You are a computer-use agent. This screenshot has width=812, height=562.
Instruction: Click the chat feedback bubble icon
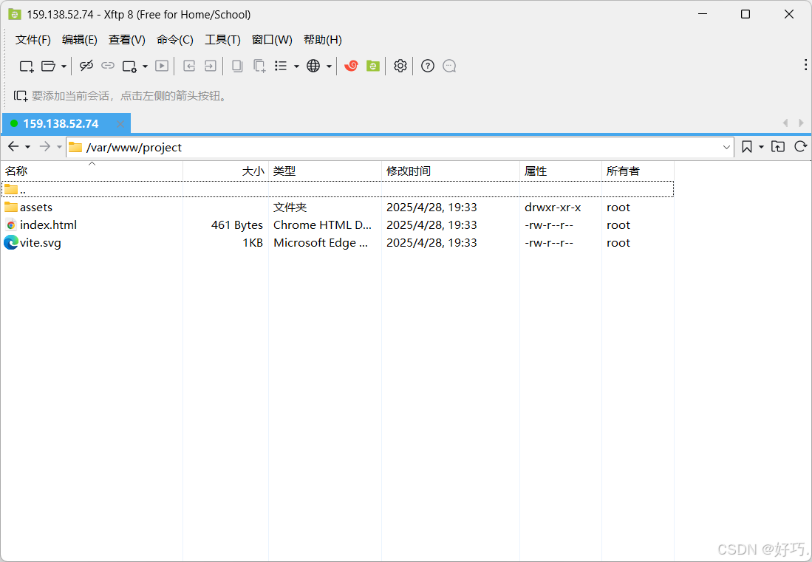[x=449, y=66]
